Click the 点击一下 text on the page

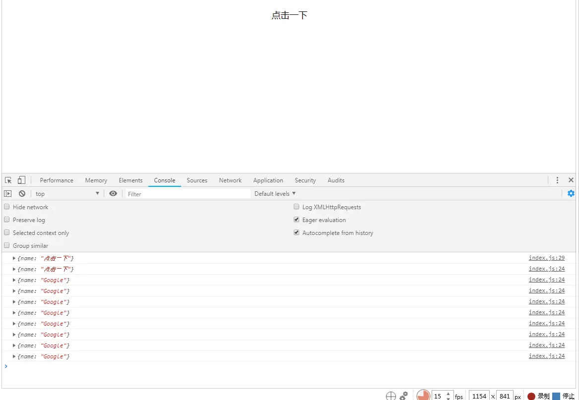(290, 15)
